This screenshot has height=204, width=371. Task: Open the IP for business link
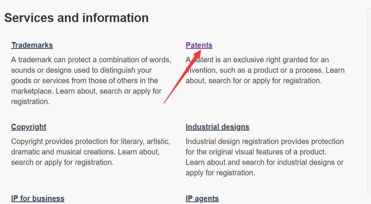38,198
